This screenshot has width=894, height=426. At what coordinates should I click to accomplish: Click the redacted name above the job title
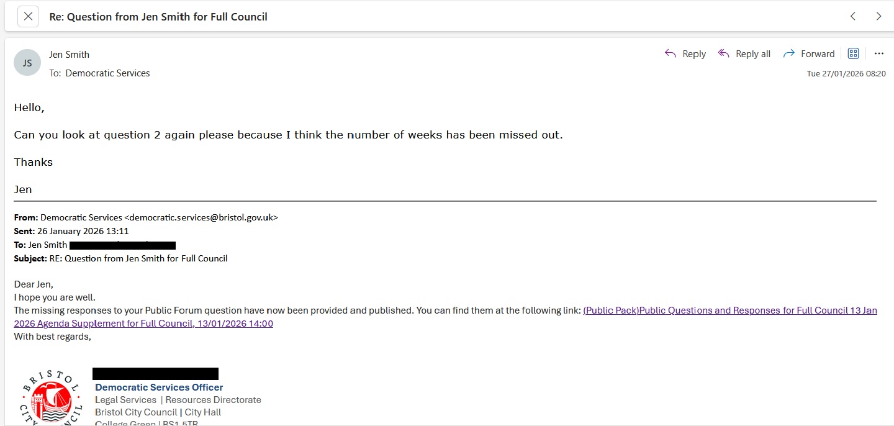155,374
